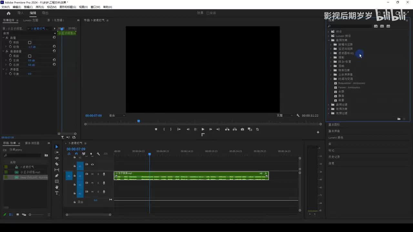Image resolution: width=413 pixels, height=232 pixels.
Task: Toggle the timeline snap magnet icon
Action: click(76, 154)
